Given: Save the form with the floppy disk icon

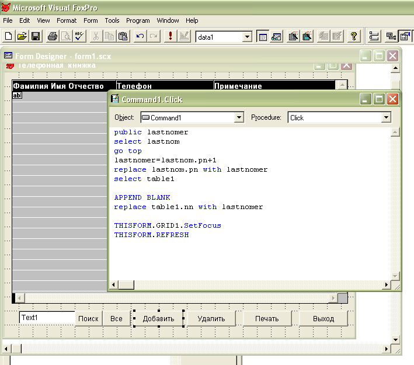Looking at the screenshot, I should [x=36, y=36].
